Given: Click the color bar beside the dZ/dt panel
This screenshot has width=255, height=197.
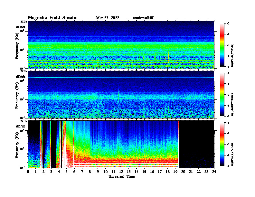Looking at the screenshot, I should (222, 144).
